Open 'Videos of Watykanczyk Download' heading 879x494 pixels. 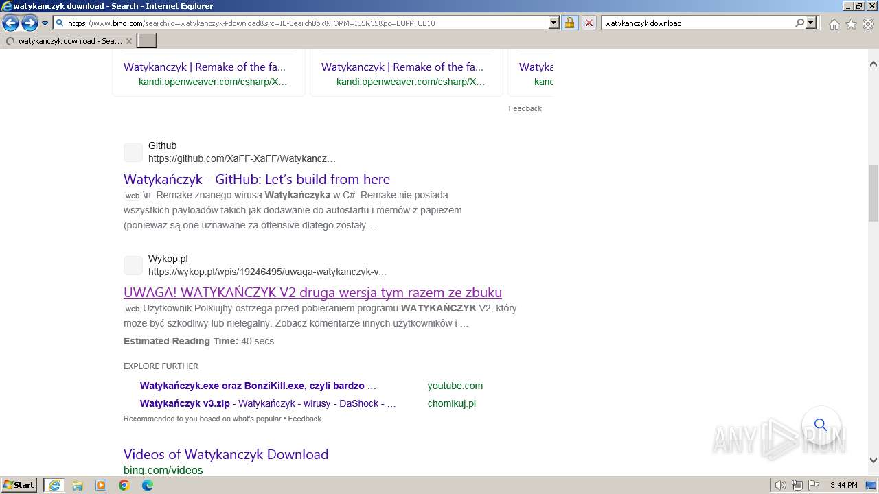(x=226, y=454)
